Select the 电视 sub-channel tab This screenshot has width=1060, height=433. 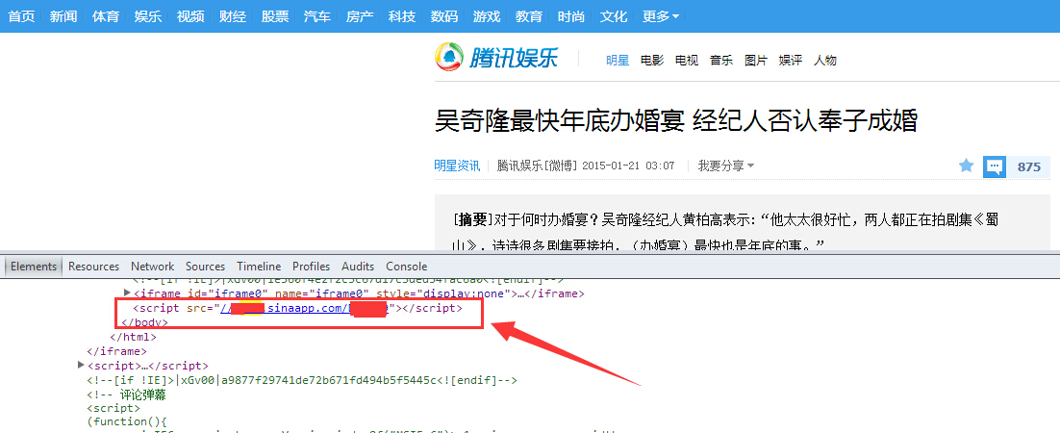click(x=686, y=61)
